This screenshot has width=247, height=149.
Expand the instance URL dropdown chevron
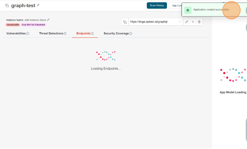(180, 22)
